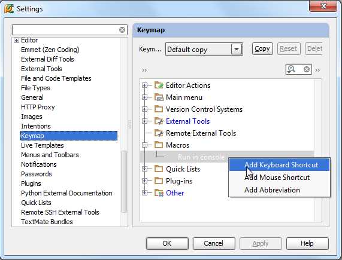Select Remote External Tools keymap row
This screenshot has width=342, height=260.
coord(201,133)
